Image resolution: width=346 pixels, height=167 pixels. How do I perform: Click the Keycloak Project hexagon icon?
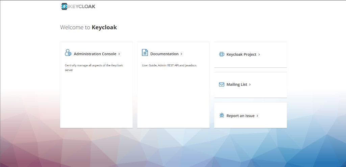[222, 54]
